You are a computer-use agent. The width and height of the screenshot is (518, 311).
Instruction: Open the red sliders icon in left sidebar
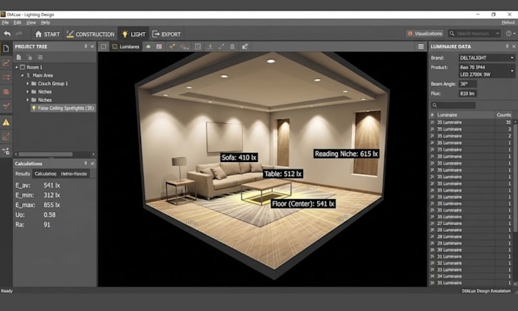coord(6,77)
